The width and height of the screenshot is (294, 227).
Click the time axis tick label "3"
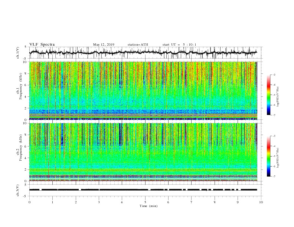coord(99,202)
